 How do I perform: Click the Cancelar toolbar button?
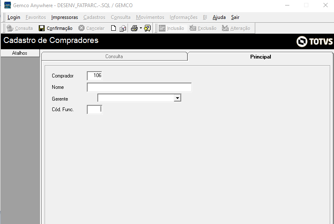(x=91, y=28)
